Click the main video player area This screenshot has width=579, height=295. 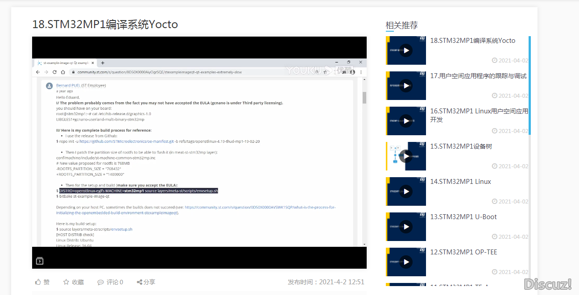pyautogui.click(x=199, y=153)
